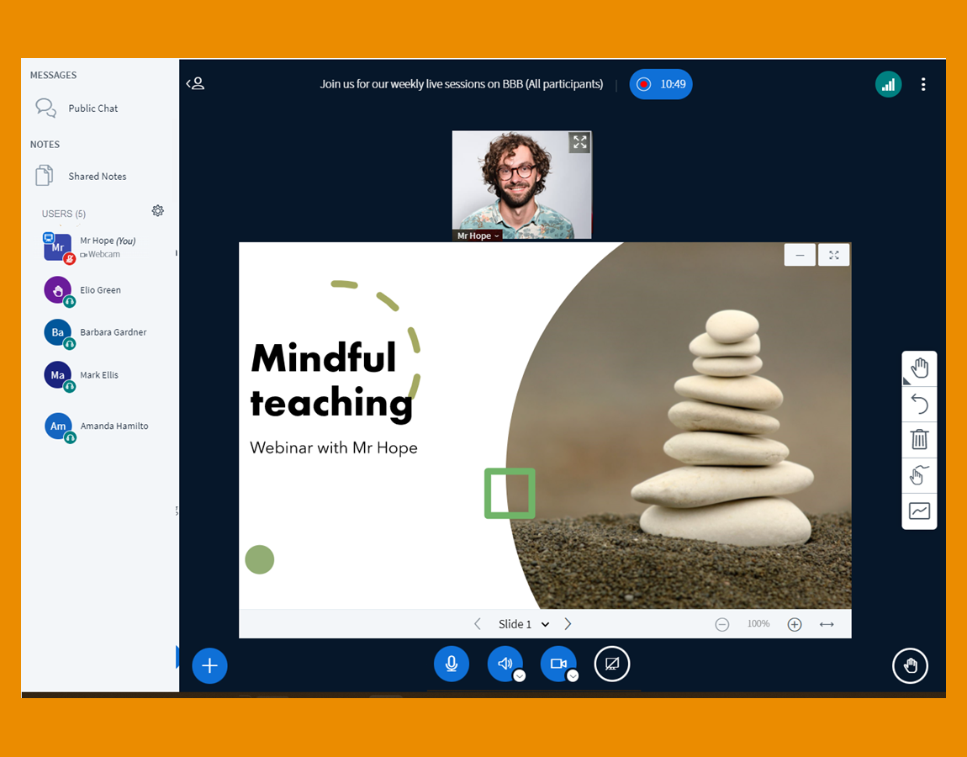Open the three-dot options menu

tap(923, 84)
